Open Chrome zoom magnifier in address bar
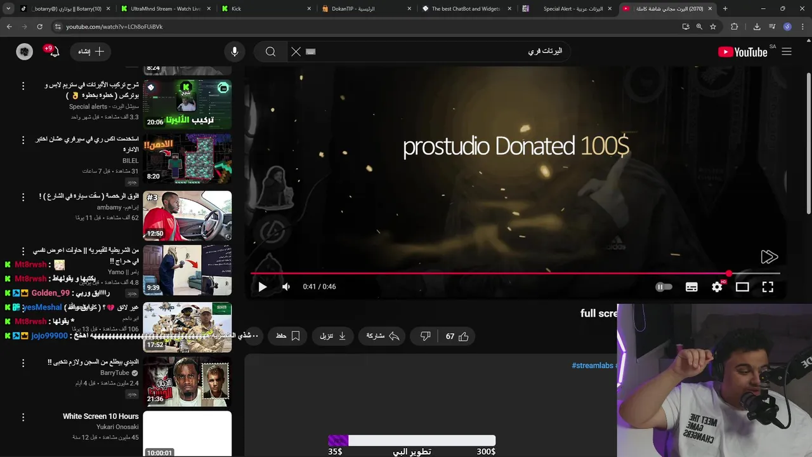This screenshot has height=457, width=812. [x=699, y=27]
